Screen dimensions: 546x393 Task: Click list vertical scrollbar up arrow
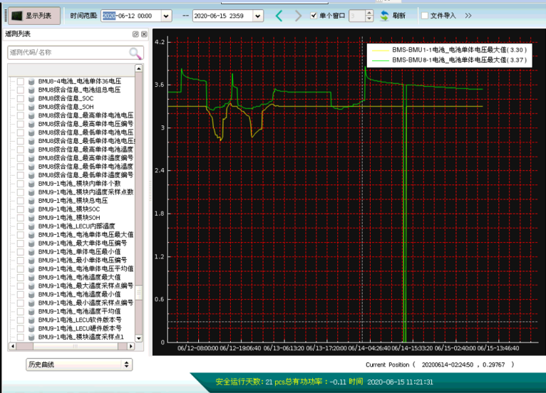[138, 68]
